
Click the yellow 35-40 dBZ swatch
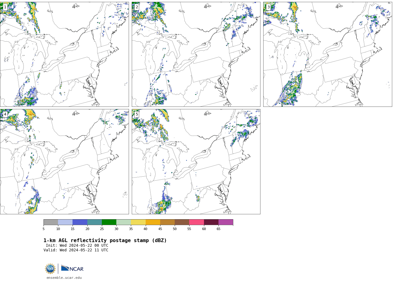[138, 222]
